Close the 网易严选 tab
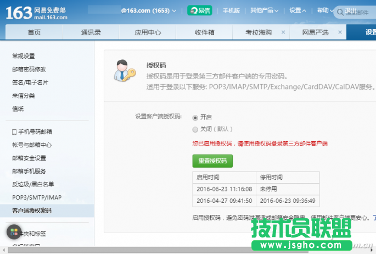This screenshot has width=376, height=254. [x=340, y=32]
